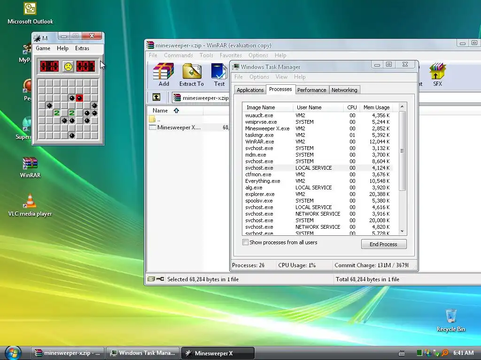
Task: Select the WinRAR desktop shortcut icon
Action: pyautogui.click(x=30, y=167)
